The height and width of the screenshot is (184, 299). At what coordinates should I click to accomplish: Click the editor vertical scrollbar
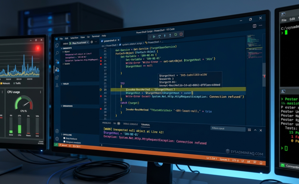coord(264,74)
